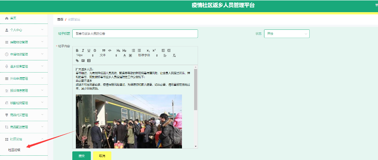Create a bulleted list
Viewport: 378px width, 160px height.
pyautogui.click(x=139, y=51)
